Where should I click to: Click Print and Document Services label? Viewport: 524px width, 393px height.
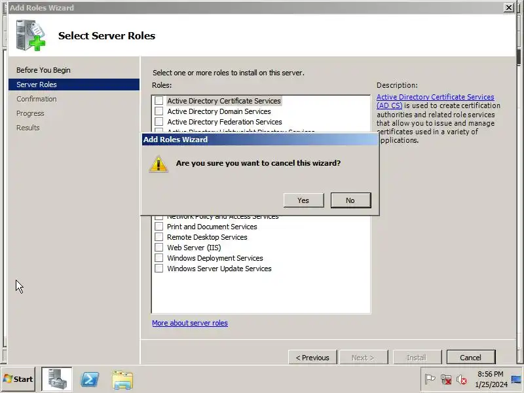(212, 227)
